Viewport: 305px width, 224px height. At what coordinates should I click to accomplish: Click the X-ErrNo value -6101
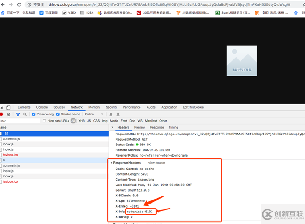[x=134, y=206]
